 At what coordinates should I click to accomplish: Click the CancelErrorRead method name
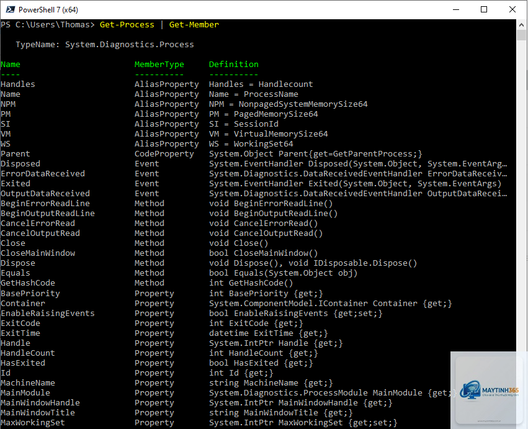38,224
